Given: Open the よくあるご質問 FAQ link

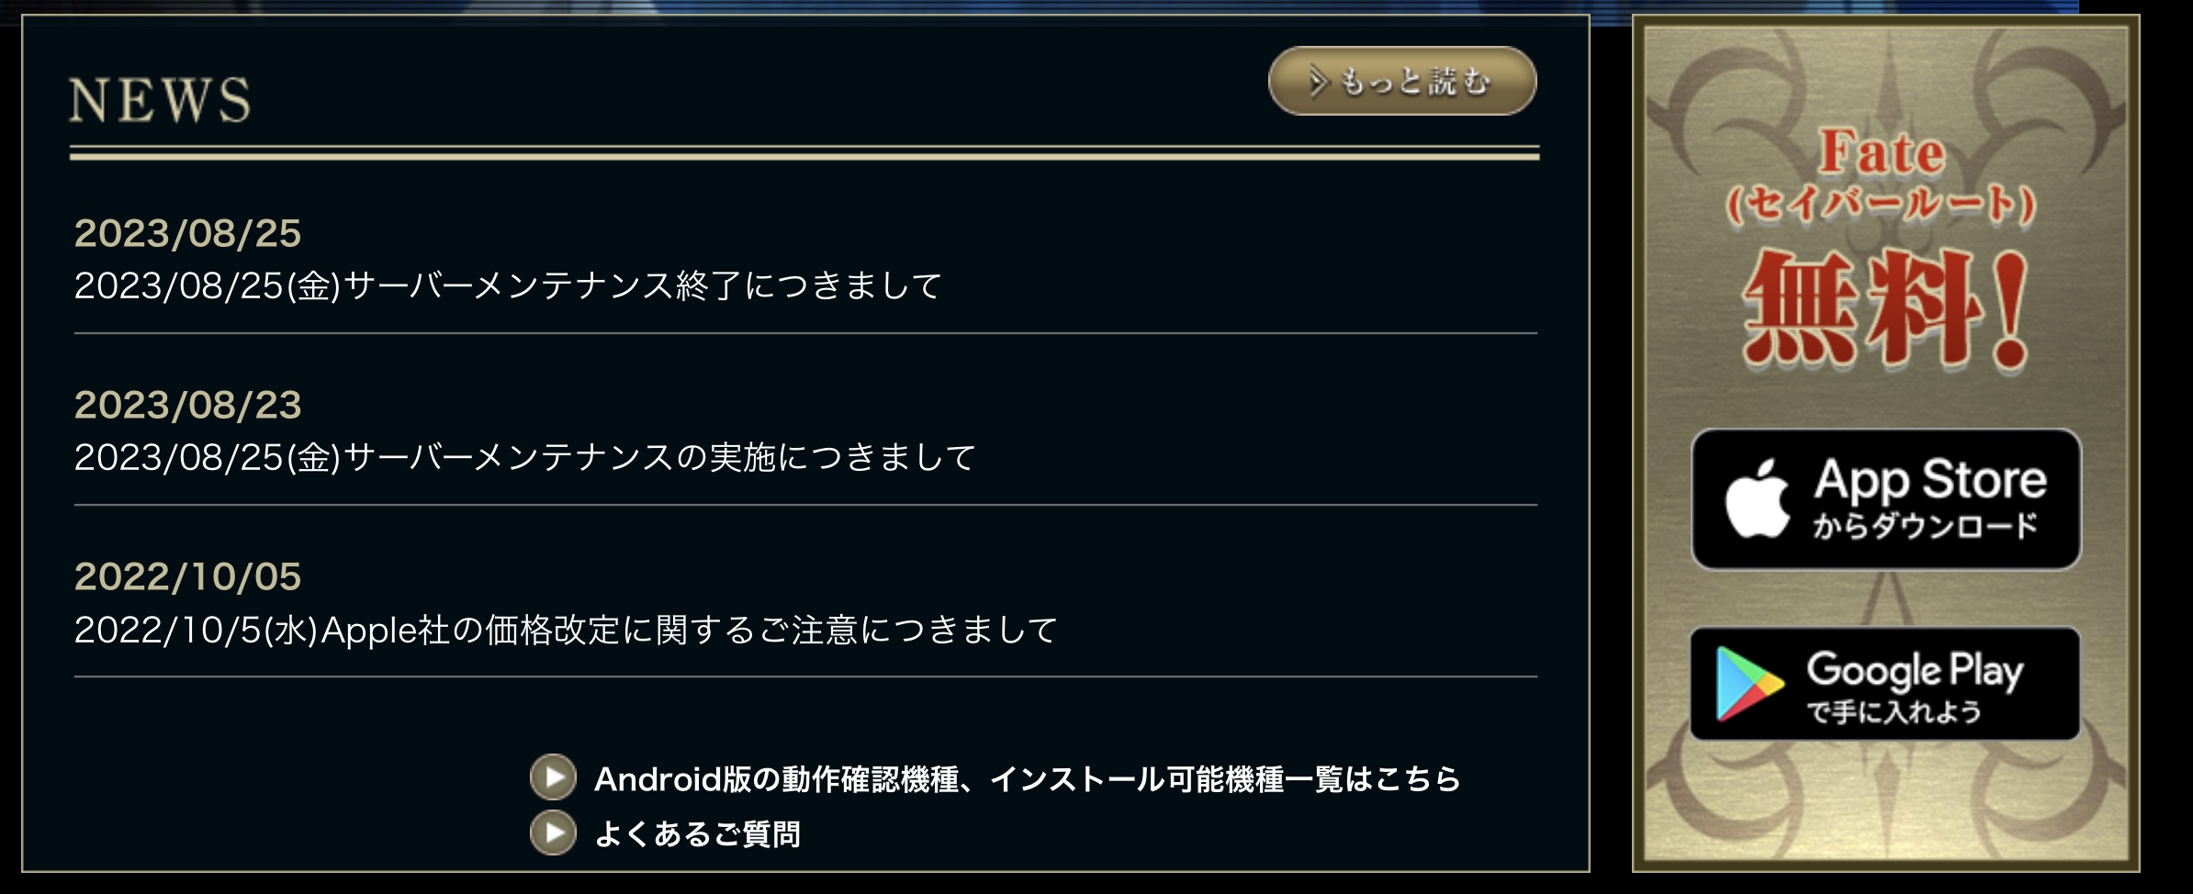Looking at the screenshot, I should click(x=698, y=833).
